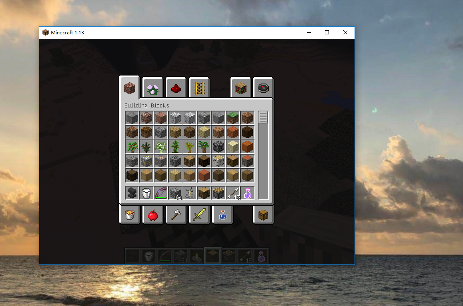This screenshot has height=306, width=463.
Task: Pick the Polished Diorite block
Action: click(190, 118)
